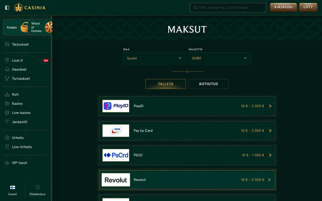Click the Turnaukset trophy icon
The height and width of the screenshot is (201, 322).
click(x=7, y=79)
